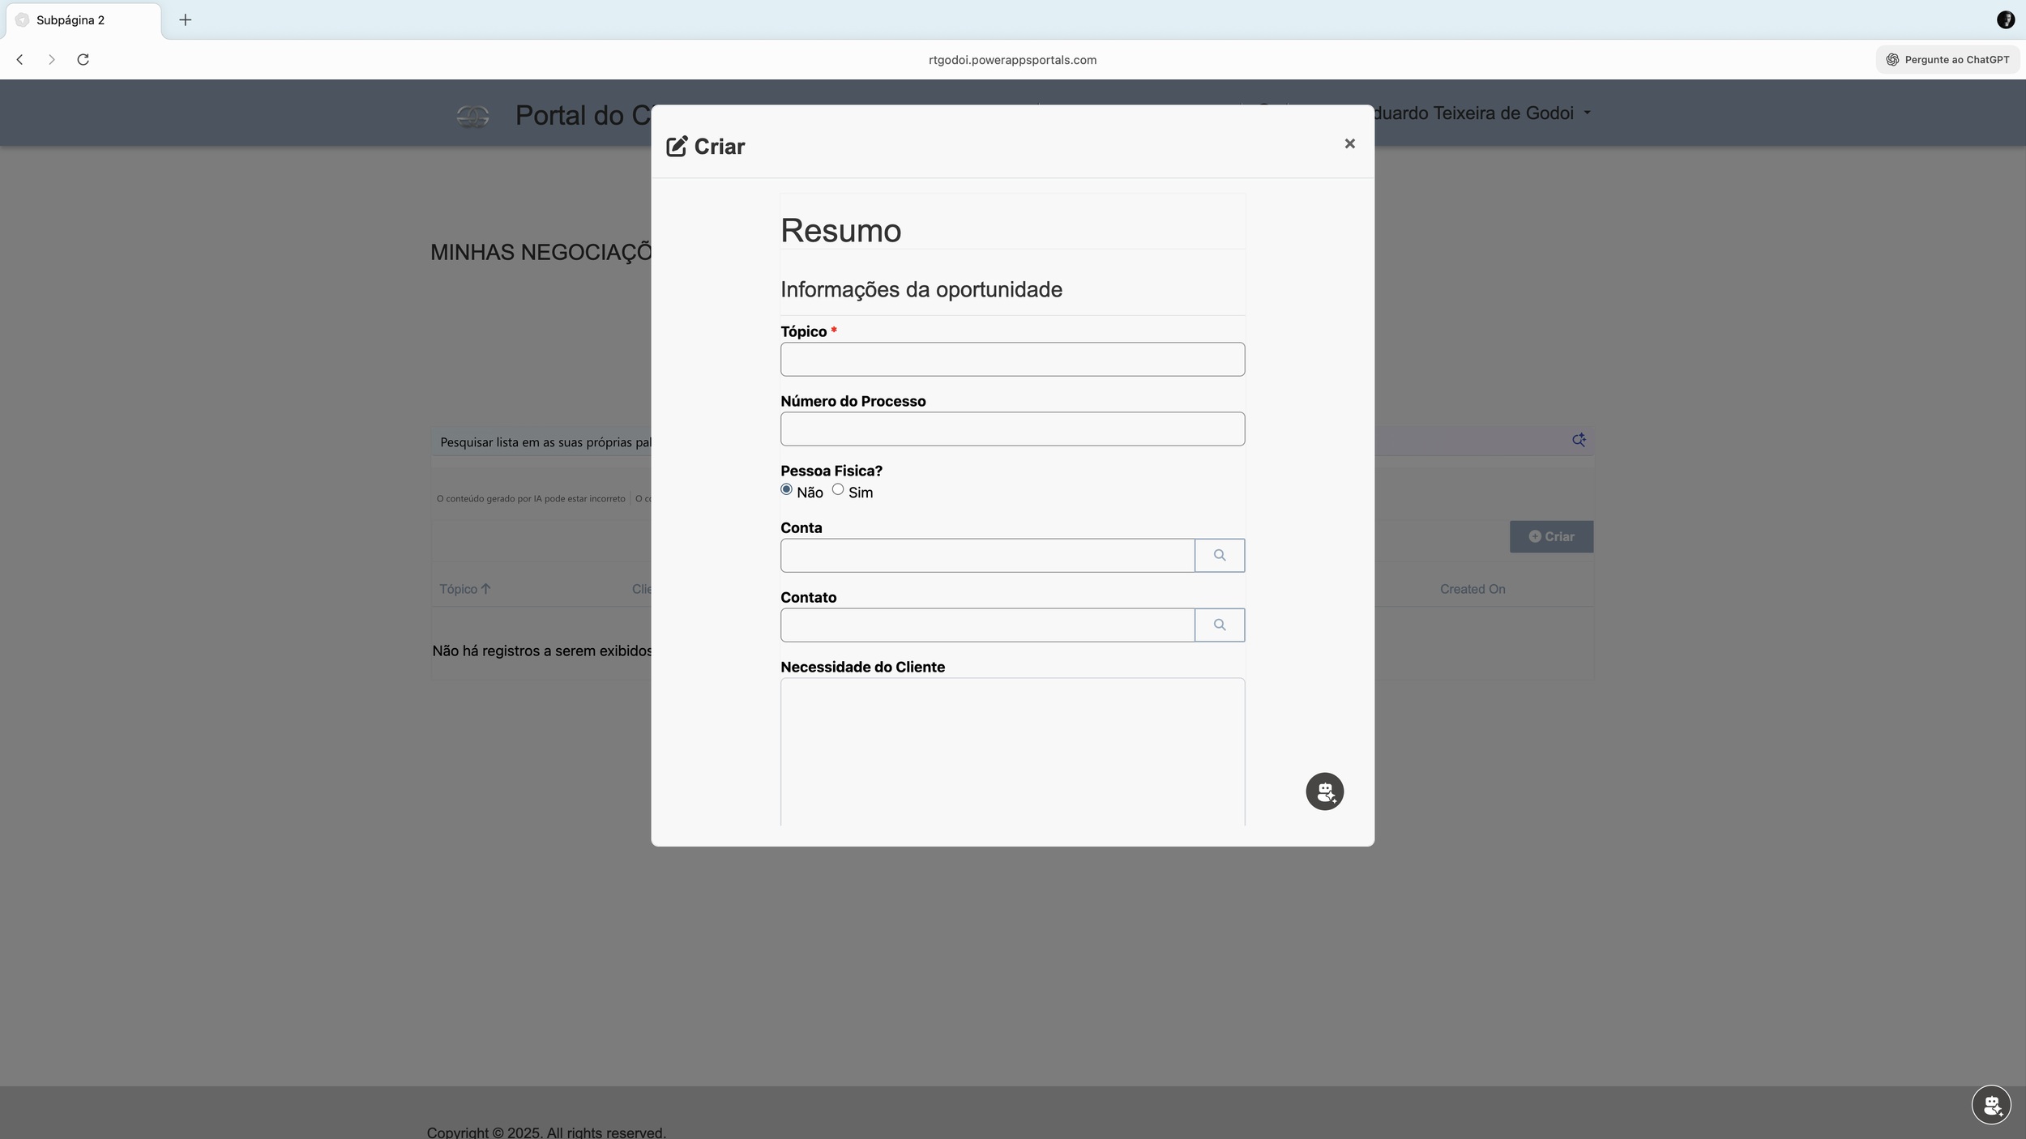2026x1139 pixels.
Task: Close the Criar dialog with X
Action: click(1349, 143)
